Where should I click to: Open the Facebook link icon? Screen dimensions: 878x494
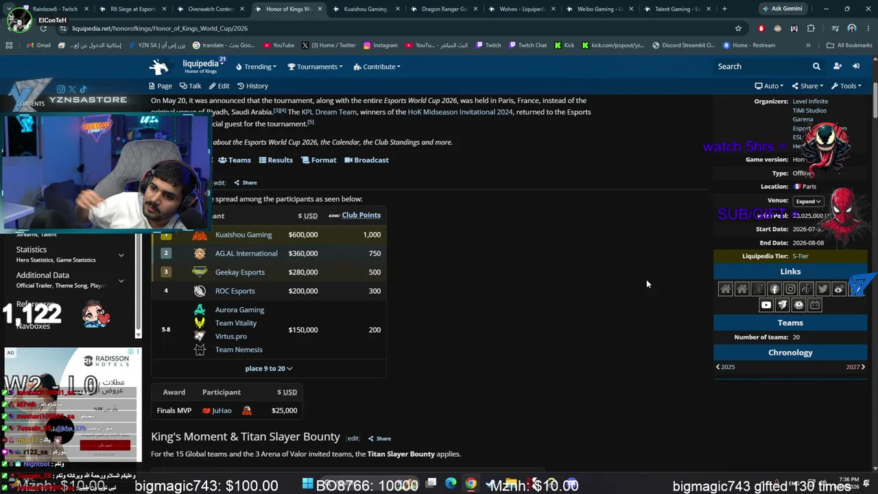pyautogui.click(x=774, y=289)
